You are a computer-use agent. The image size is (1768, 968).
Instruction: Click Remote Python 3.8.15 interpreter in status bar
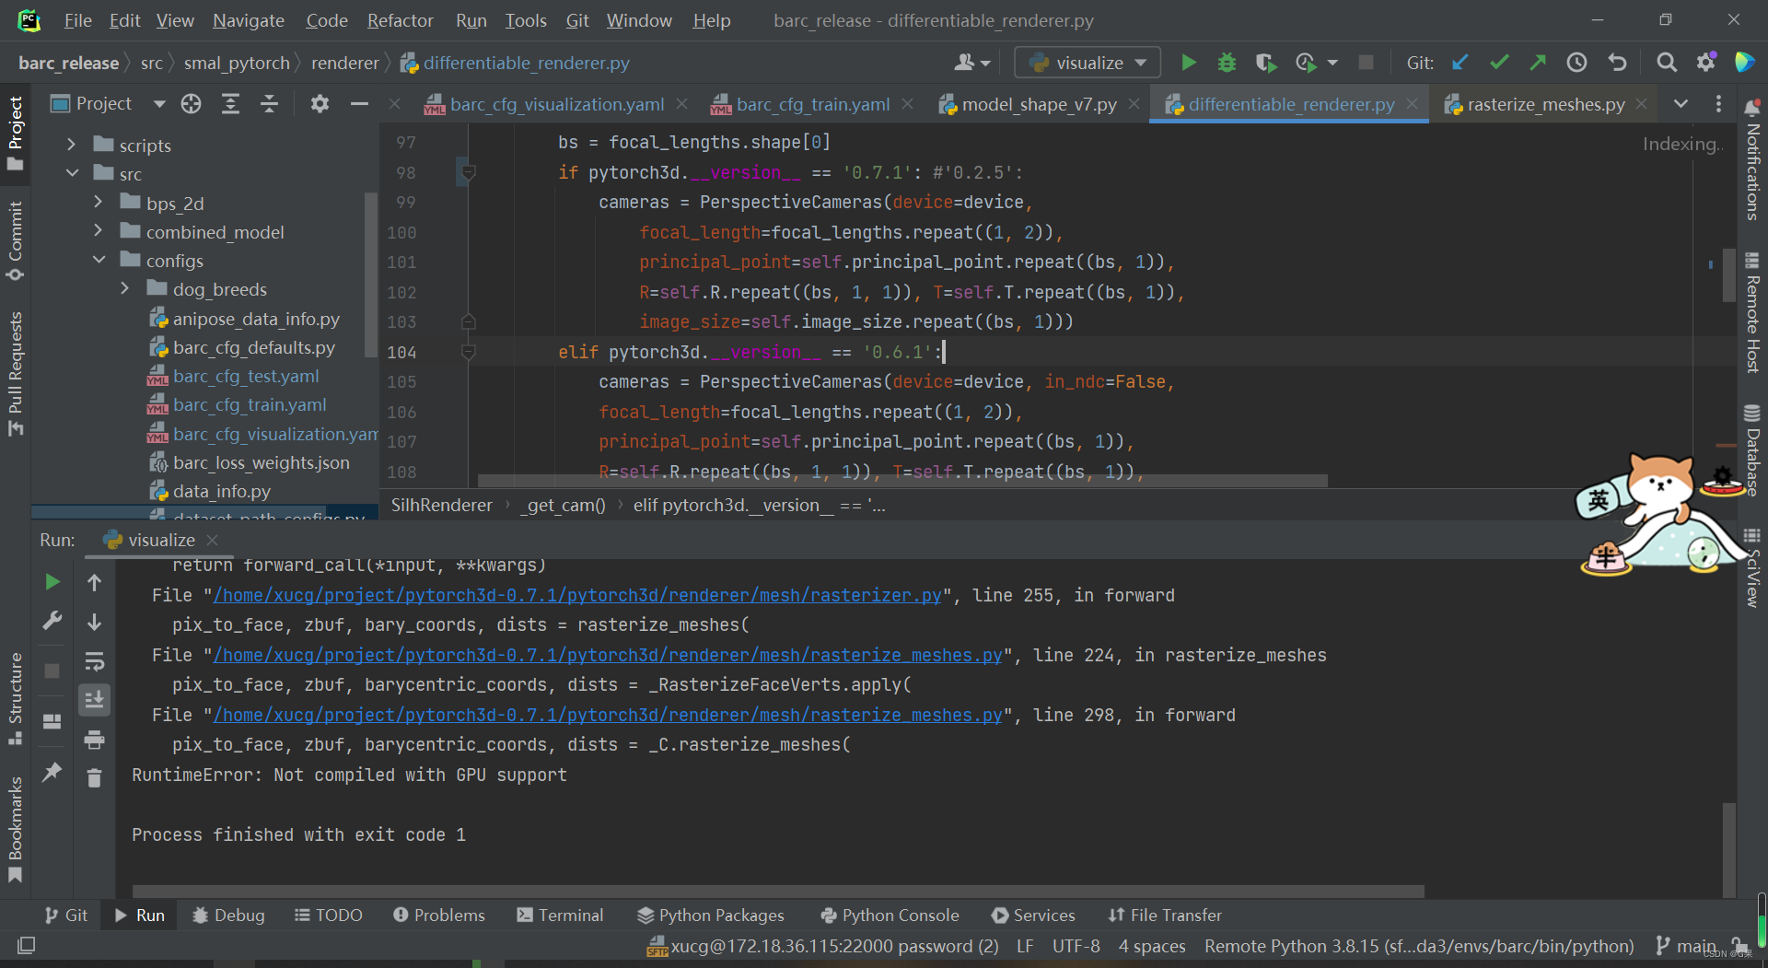[1419, 946]
